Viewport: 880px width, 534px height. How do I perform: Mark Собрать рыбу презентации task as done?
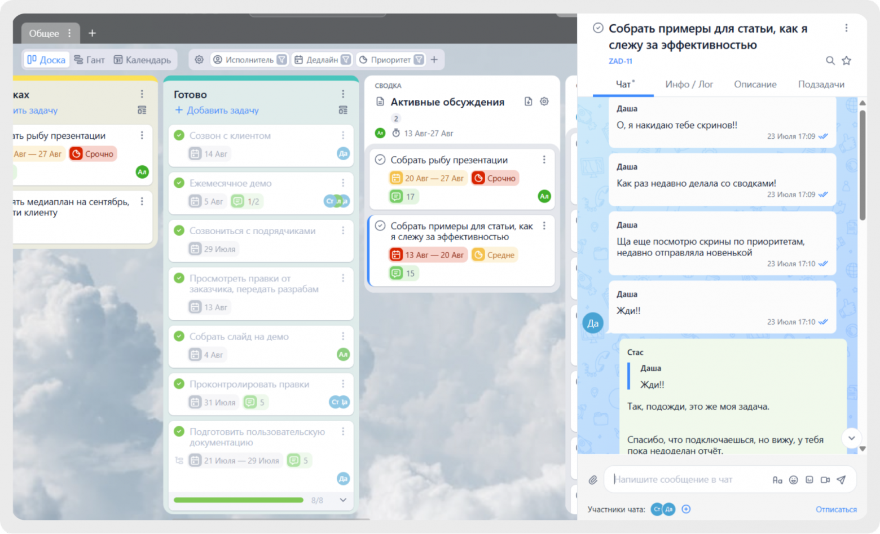click(380, 160)
